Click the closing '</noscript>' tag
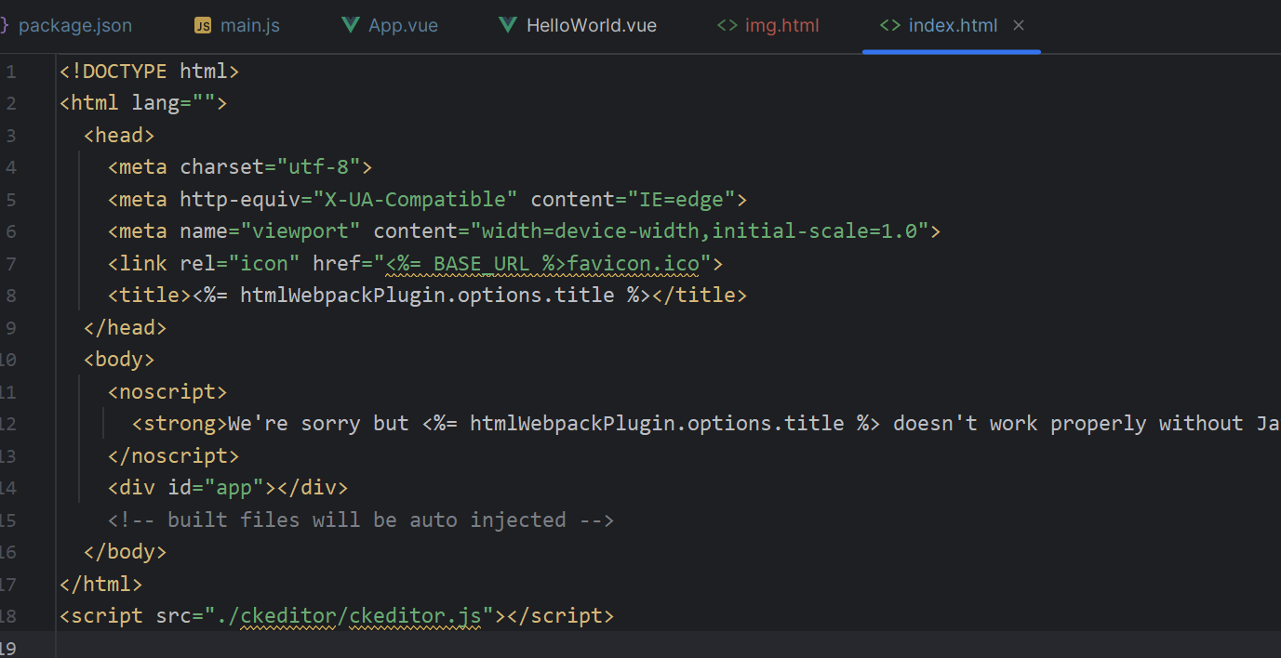This screenshot has height=658, width=1281. pos(174,455)
